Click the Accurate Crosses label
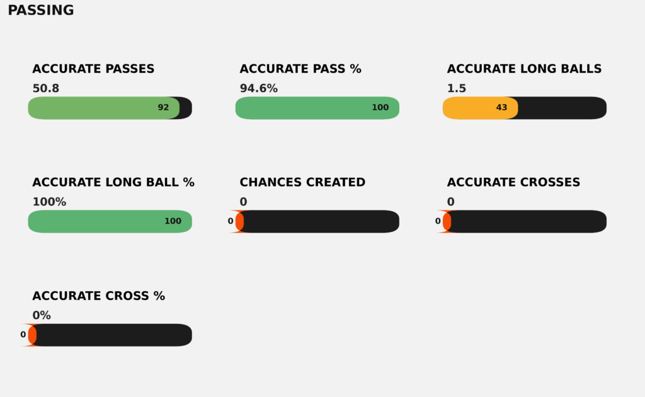The image size is (645, 397). (x=513, y=183)
